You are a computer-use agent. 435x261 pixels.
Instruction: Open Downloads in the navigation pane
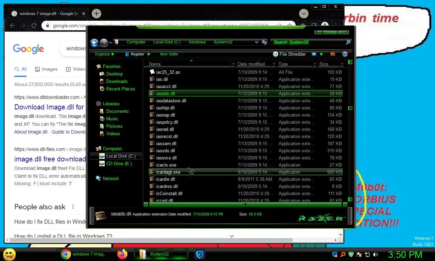pyautogui.click(x=117, y=81)
